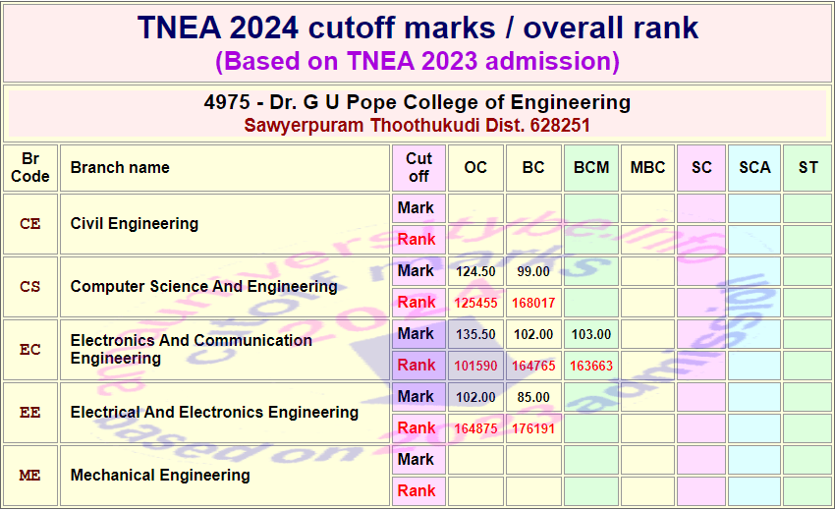835x510 pixels.
Task: Click BCM rank 163663 for Electronics
Action: tap(591, 366)
